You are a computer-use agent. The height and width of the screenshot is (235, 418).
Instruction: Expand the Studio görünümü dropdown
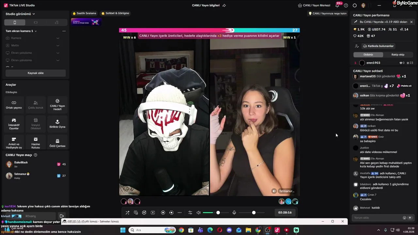[x=20, y=14]
